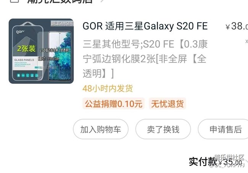Open 申请售后 after-sales request
Viewport: 248px width, 173px height.
(x=223, y=129)
